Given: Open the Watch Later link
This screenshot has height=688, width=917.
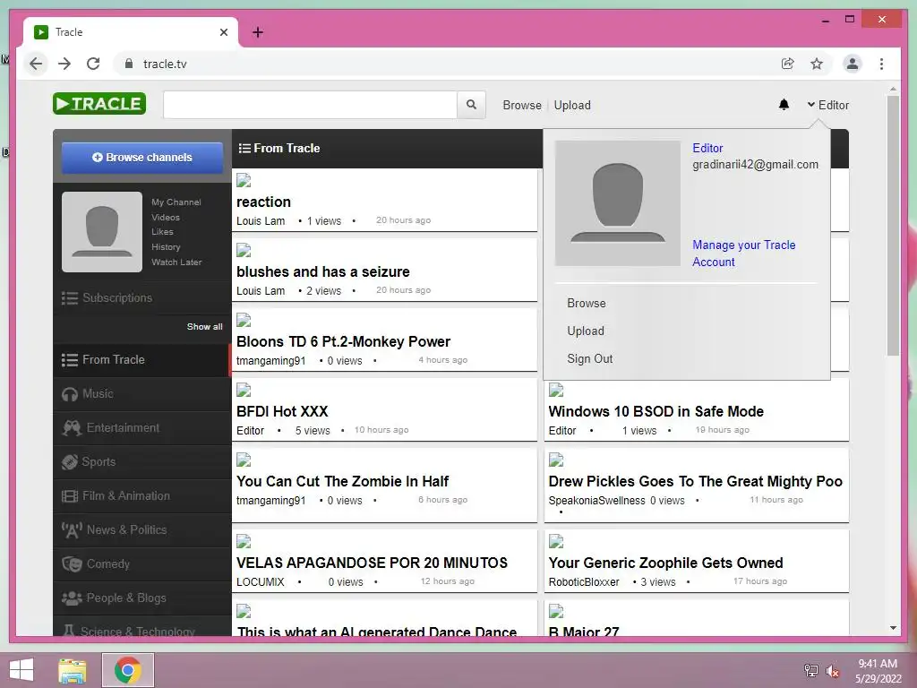Looking at the screenshot, I should pyautogui.click(x=176, y=262).
